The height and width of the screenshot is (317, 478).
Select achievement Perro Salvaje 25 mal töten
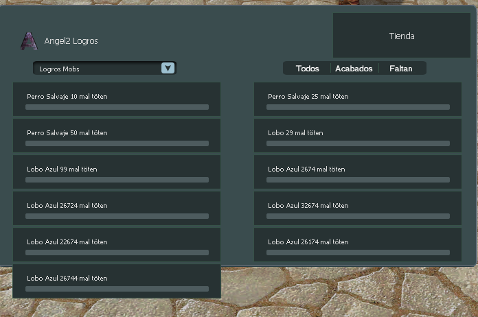(358, 99)
